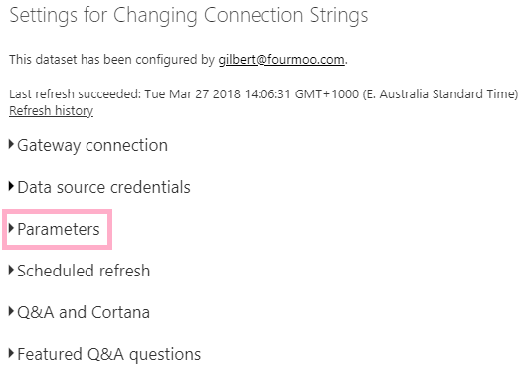Expand the Q&A and Cortana section label
Screen dimensions: 522x367
tap(84, 312)
